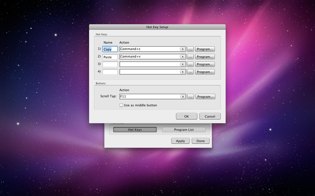Choose Program... for hot key 3
Screen dimensions: 315x196
click(205, 64)
